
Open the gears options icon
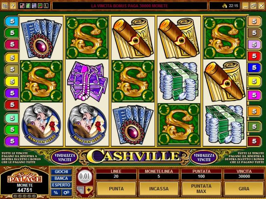pos(66,192)
